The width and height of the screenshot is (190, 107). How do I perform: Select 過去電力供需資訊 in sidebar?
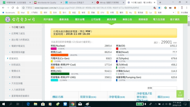coord(20,40)
